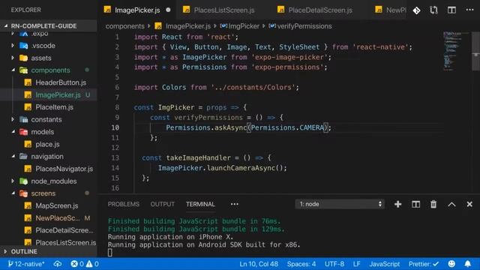
Task: Click line number 13 in gutter
Action: [x=115, y=157]
